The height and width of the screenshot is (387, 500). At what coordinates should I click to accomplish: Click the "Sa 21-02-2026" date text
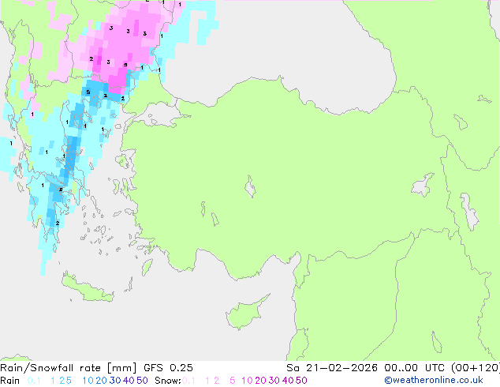tap(332, 368)
